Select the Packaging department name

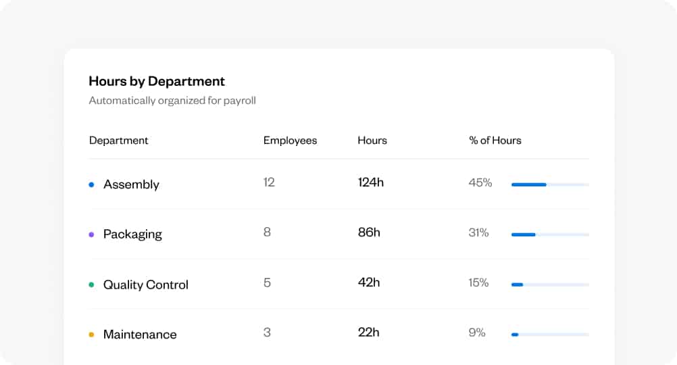[x=132, y=234]
